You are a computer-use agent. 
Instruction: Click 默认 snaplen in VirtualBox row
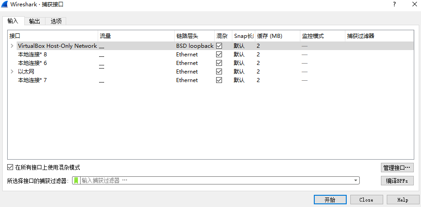coord(239,46)
